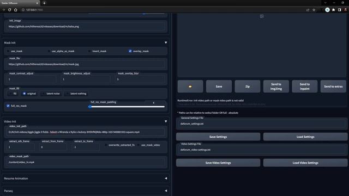Viewport: 349px width, 196px height.
Task: Collapse the Mask Init section arrow
Action: pos(166,42)
